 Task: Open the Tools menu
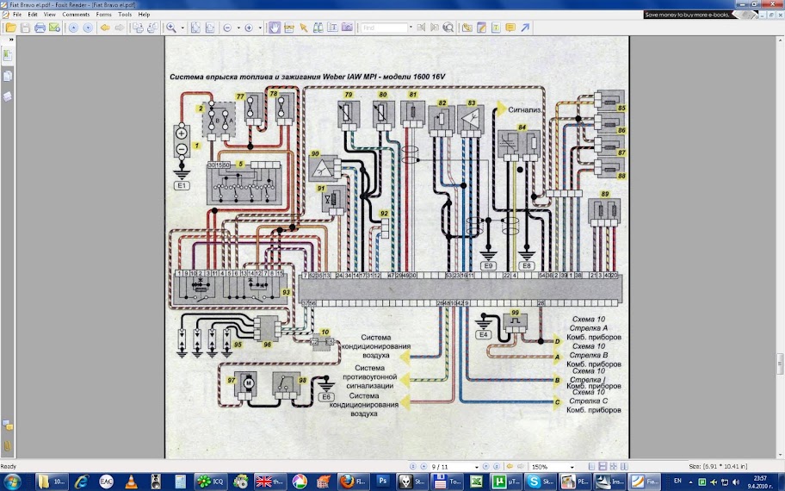point(126,15)
